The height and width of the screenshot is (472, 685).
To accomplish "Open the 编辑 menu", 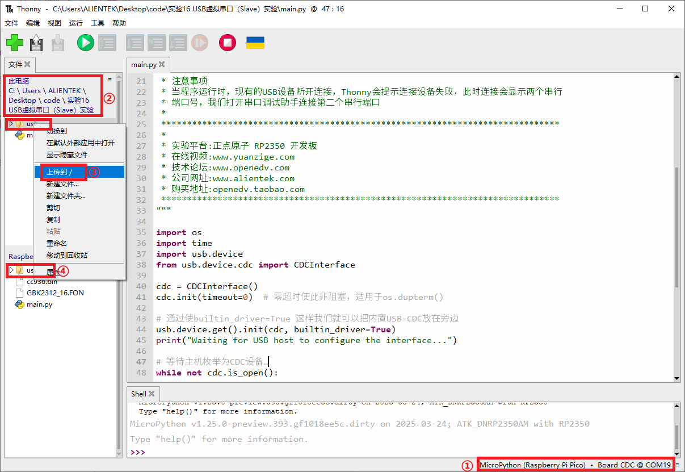I will [33, 23].
